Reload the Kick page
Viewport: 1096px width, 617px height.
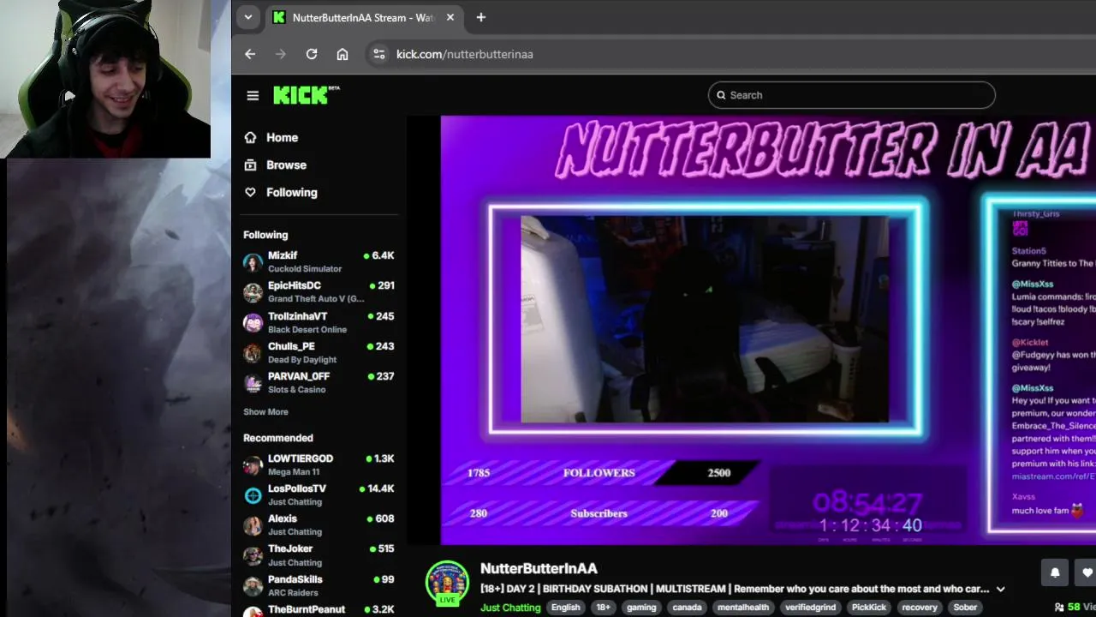[x=312, y=54]
